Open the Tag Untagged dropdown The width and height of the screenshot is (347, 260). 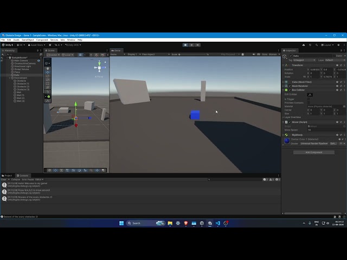304,60
